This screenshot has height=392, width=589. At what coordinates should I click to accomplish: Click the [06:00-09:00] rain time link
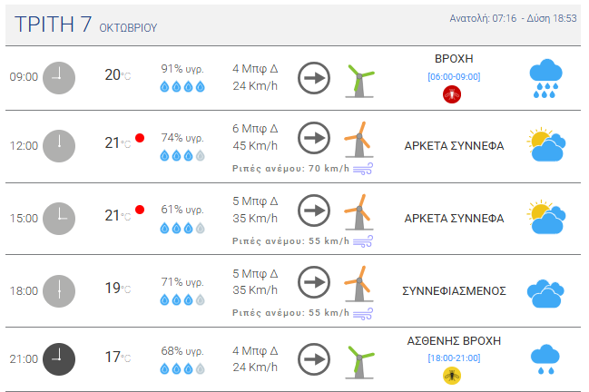pyautogui.click(x=454, y=76)
